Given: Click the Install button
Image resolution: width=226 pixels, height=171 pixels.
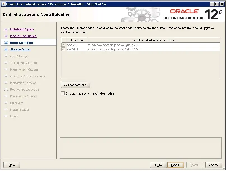Looking at the screenshot, I should click(195, 165).
